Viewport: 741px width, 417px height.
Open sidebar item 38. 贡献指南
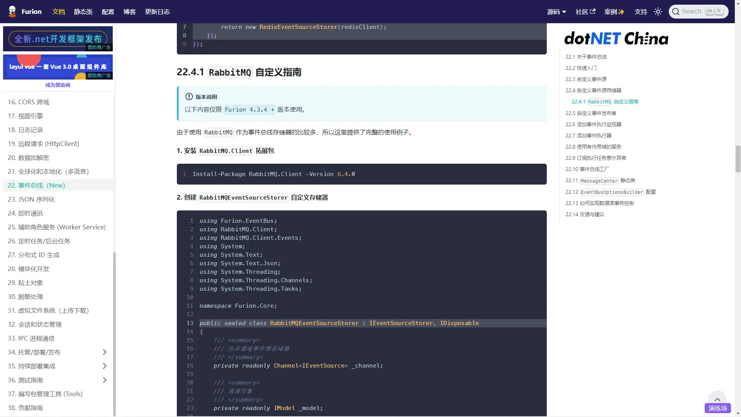(58, 408)
